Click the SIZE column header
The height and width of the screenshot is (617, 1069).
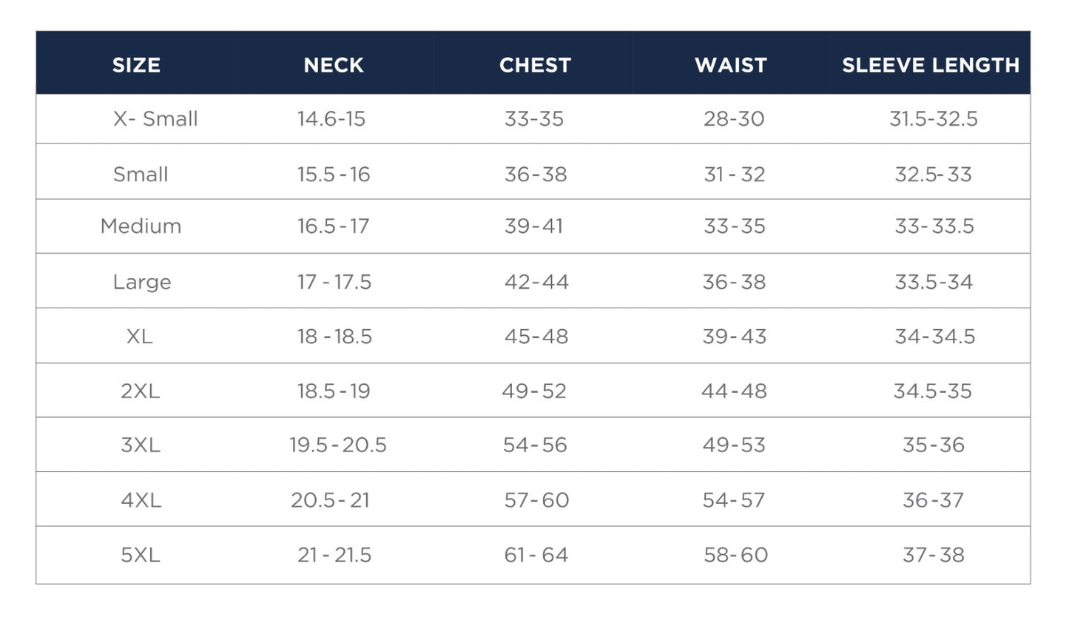(x=136, y=65)
